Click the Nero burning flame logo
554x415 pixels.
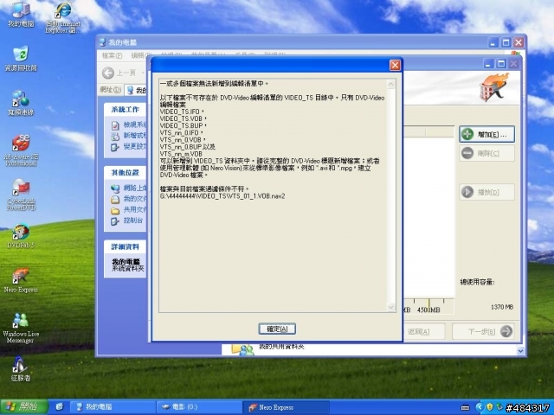pos(494,87)
